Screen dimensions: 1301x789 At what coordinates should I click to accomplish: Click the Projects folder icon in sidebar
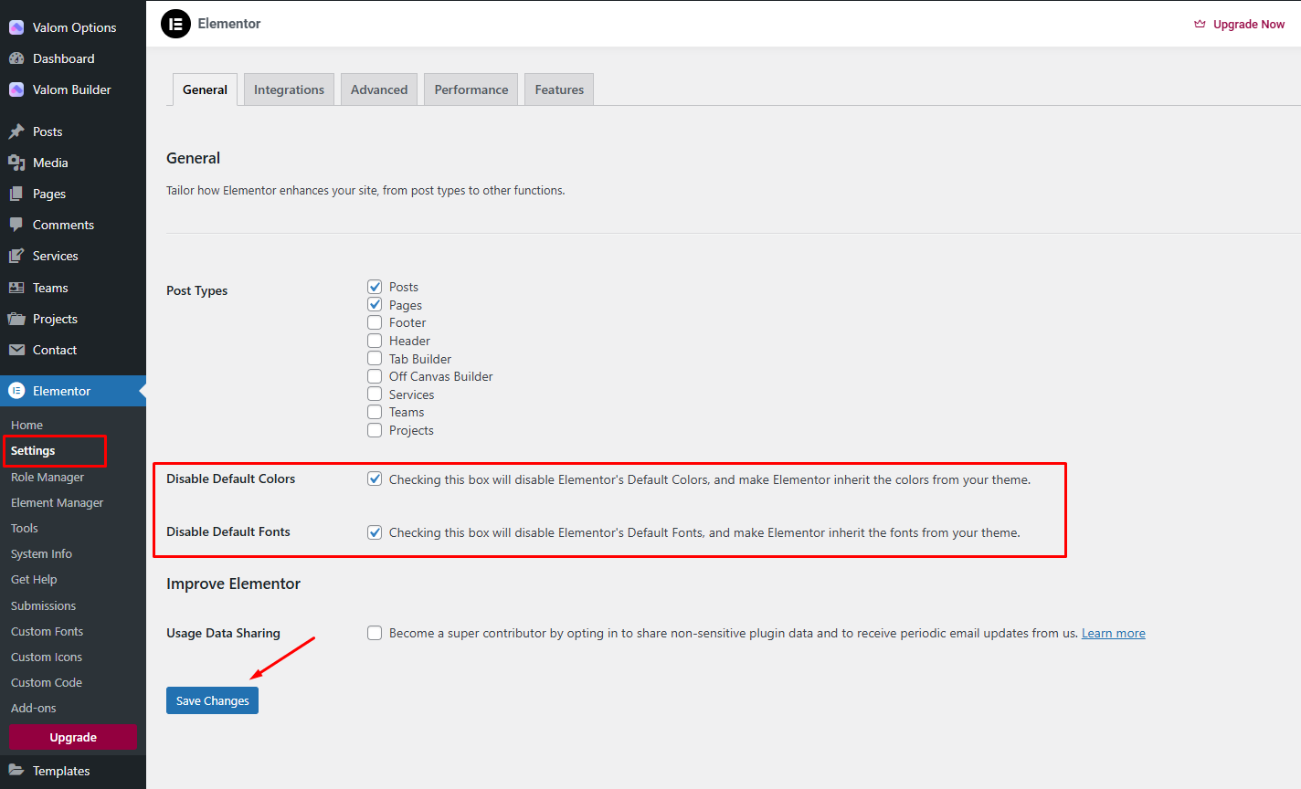(x=16, y=319)
